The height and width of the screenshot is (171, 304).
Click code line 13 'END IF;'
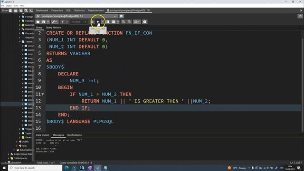pos(80,108)
